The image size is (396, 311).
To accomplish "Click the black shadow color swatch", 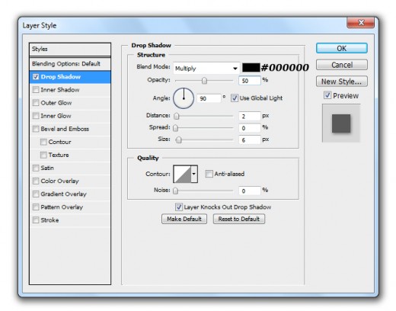I will (251, 68).
